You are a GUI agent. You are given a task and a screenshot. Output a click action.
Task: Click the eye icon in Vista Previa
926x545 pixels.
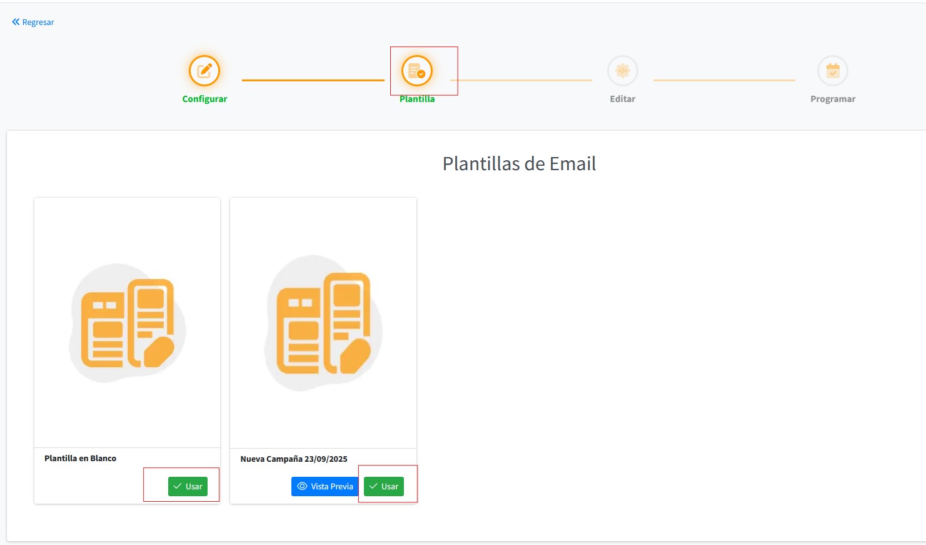click(x=302, y=486)
